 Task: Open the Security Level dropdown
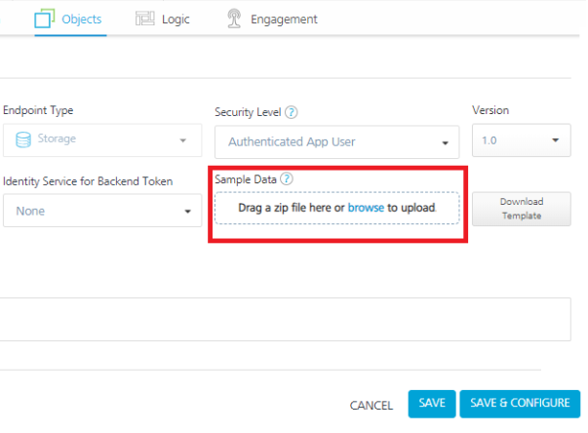pyautogui.click(x=336, y=141)
